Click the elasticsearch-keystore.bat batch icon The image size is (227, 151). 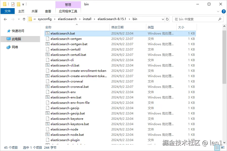click(x=48, y=124)
